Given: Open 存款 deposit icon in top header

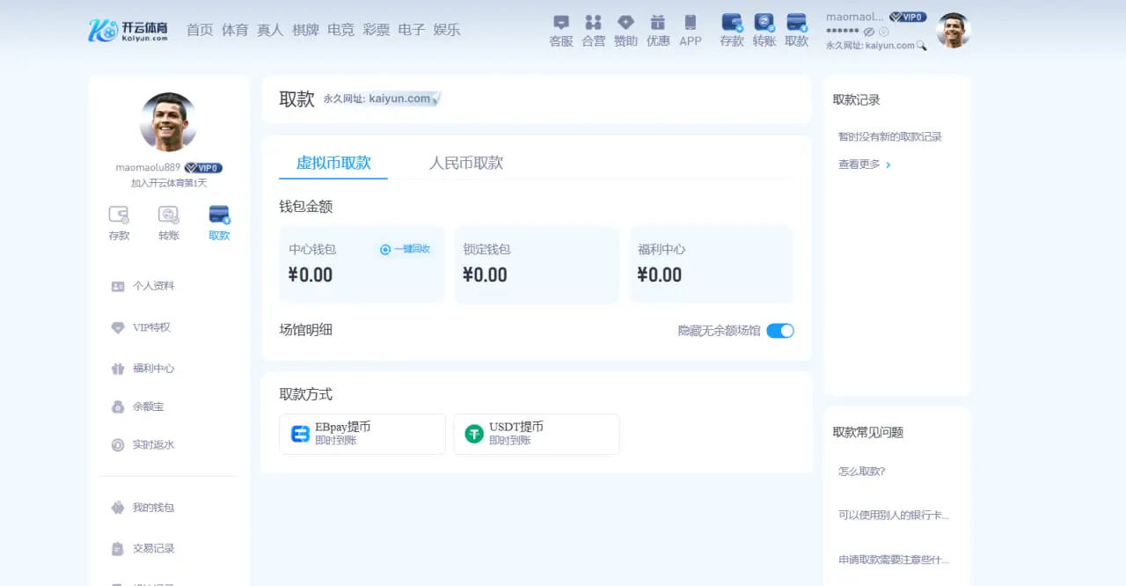Looking at the screenshot, I should [732, 31].
